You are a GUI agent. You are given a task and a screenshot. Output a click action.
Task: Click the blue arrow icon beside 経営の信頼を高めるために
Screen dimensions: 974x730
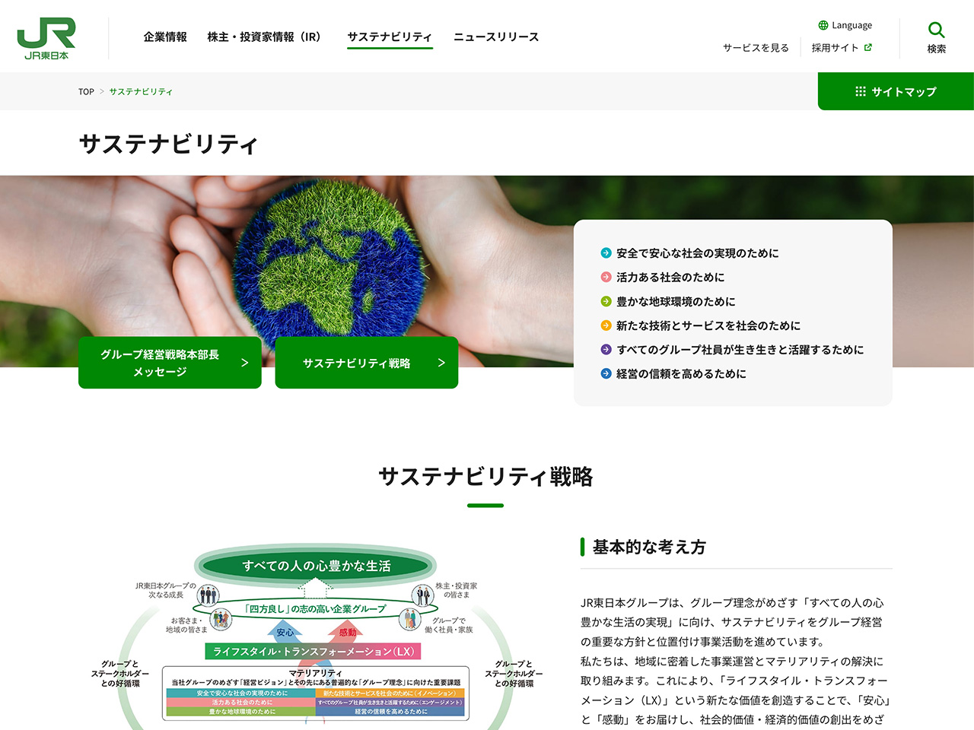point(606,374)
